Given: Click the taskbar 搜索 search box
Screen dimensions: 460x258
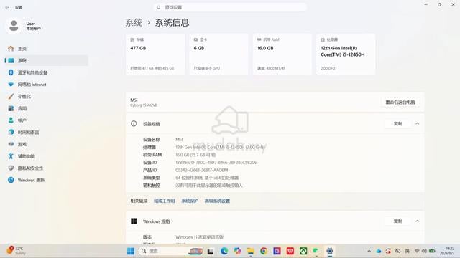Looking at the screenshot, I should pyautogui.click(x=171, y=251).
